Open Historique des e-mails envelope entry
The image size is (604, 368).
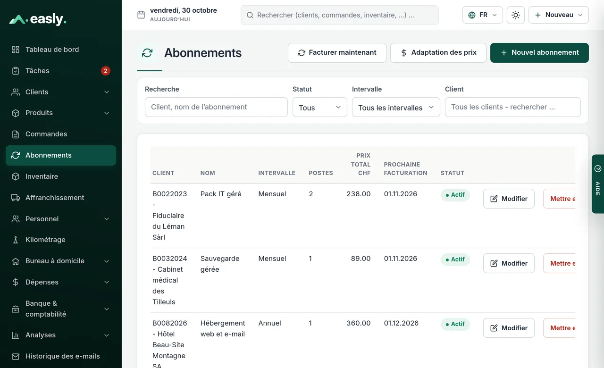(61, 356)
